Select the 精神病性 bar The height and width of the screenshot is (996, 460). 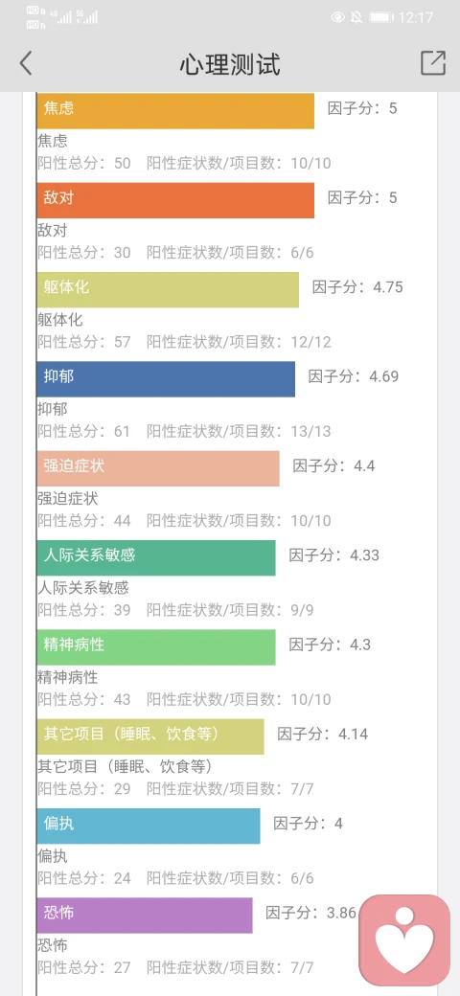[x=156, y=647]
